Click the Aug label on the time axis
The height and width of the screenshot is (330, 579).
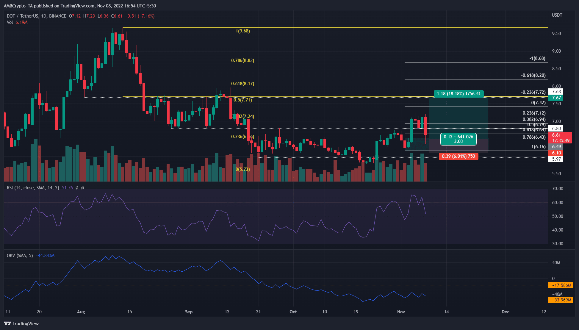pyautogui.click(x=81, y=312)
